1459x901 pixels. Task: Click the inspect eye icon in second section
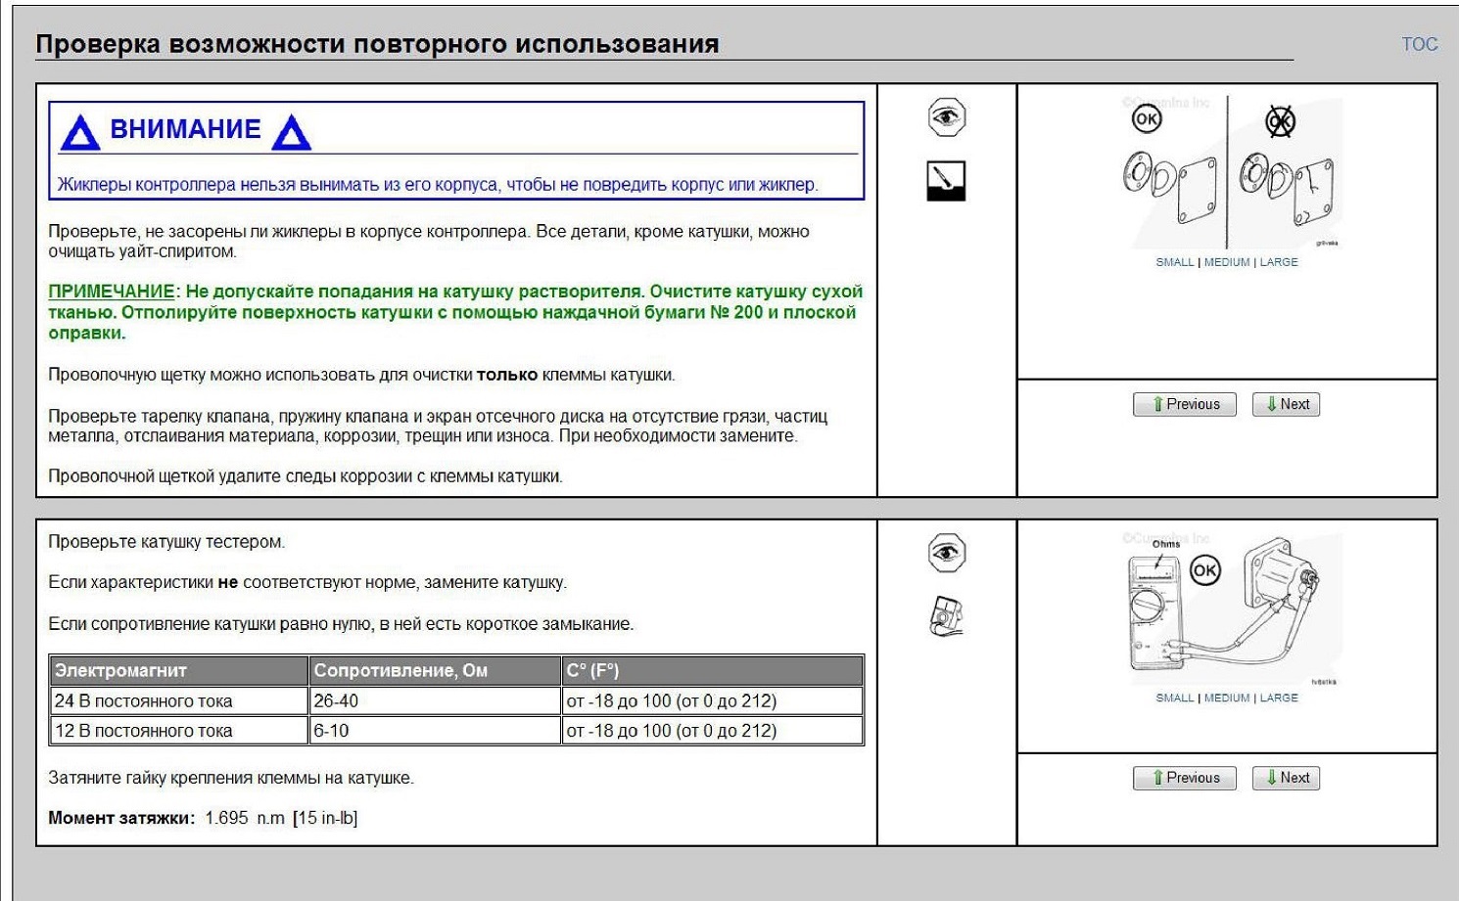tap(946, 553)
